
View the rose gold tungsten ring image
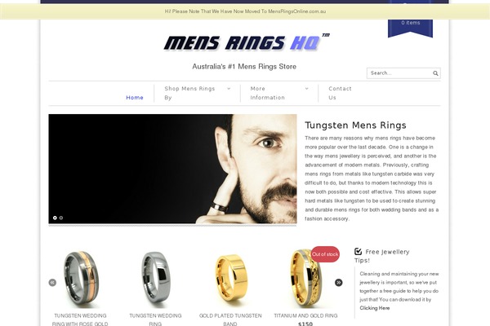pyautogui.click(x=81, y=277)
